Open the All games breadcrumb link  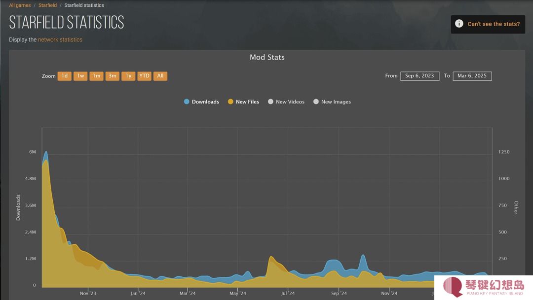(x=20, y=5)
